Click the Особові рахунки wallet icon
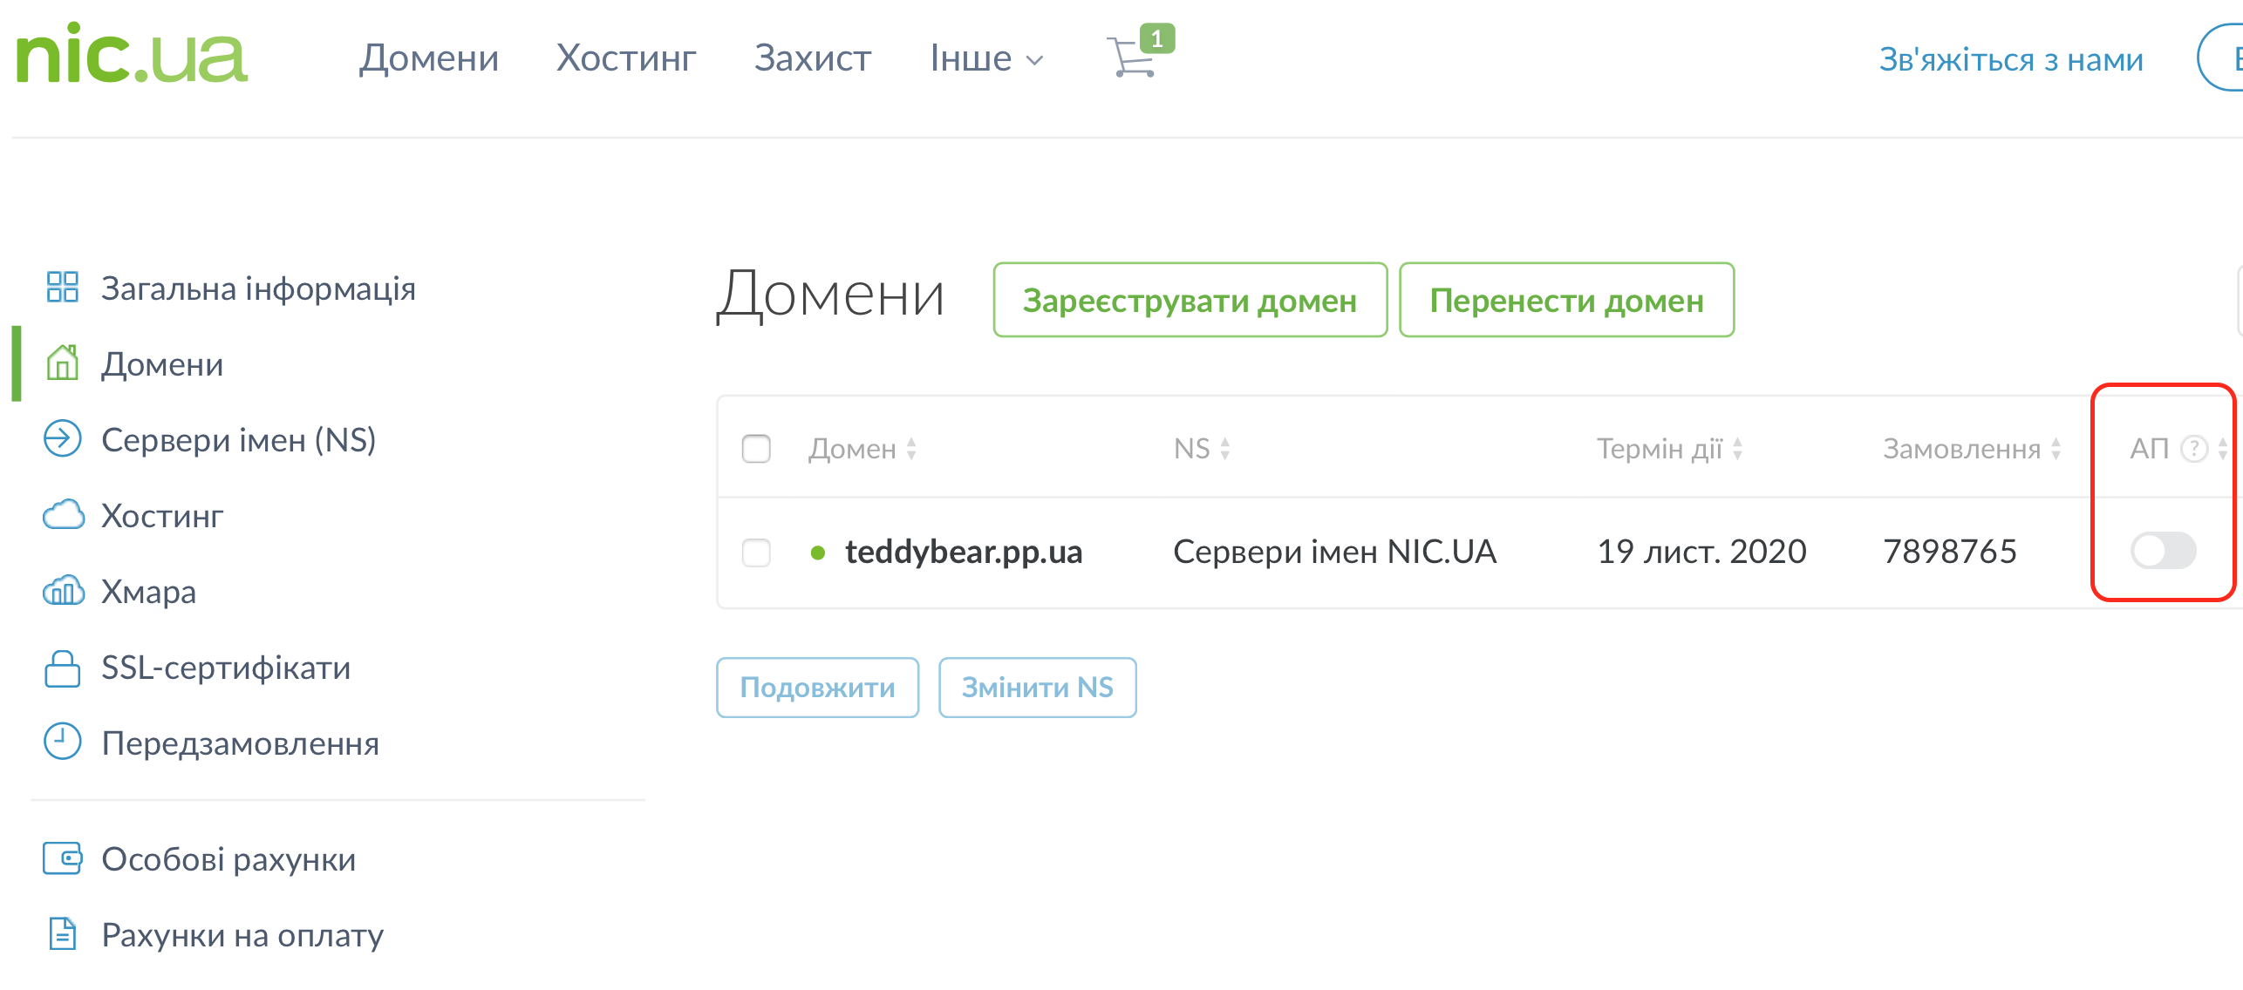 62,858
